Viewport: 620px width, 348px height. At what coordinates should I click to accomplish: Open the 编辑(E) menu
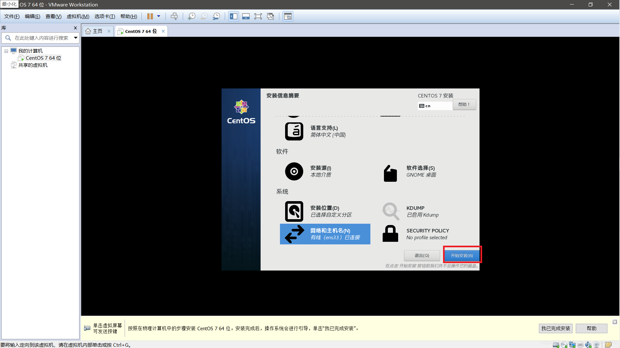point(33,16)
